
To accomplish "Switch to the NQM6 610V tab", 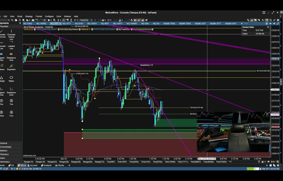I will (x=231, y=24).
